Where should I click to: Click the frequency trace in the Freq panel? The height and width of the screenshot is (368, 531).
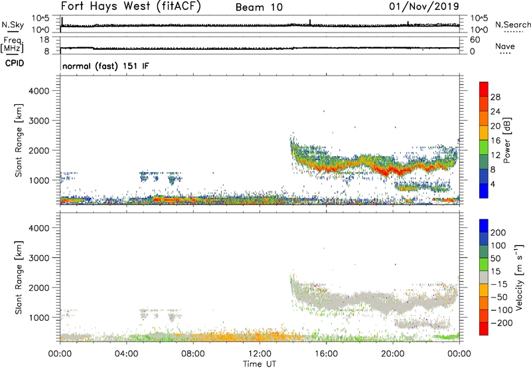[260, 48]
